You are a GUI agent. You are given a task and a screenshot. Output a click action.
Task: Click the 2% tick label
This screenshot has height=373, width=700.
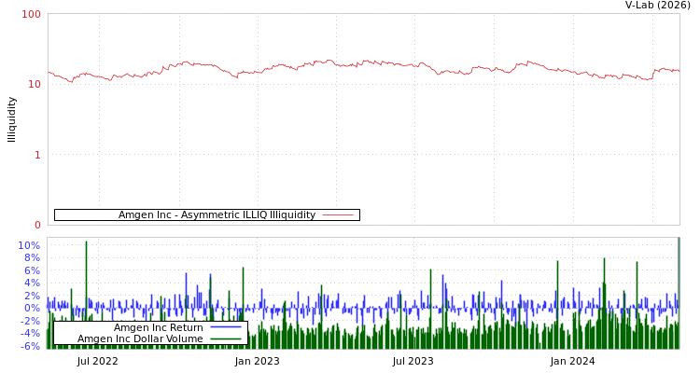[32, 296]
